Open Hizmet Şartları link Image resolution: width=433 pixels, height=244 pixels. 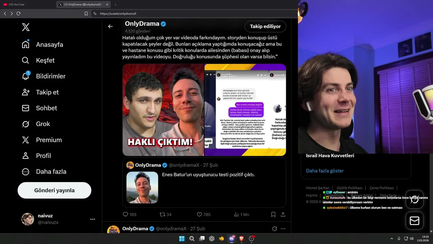(318, 188)
